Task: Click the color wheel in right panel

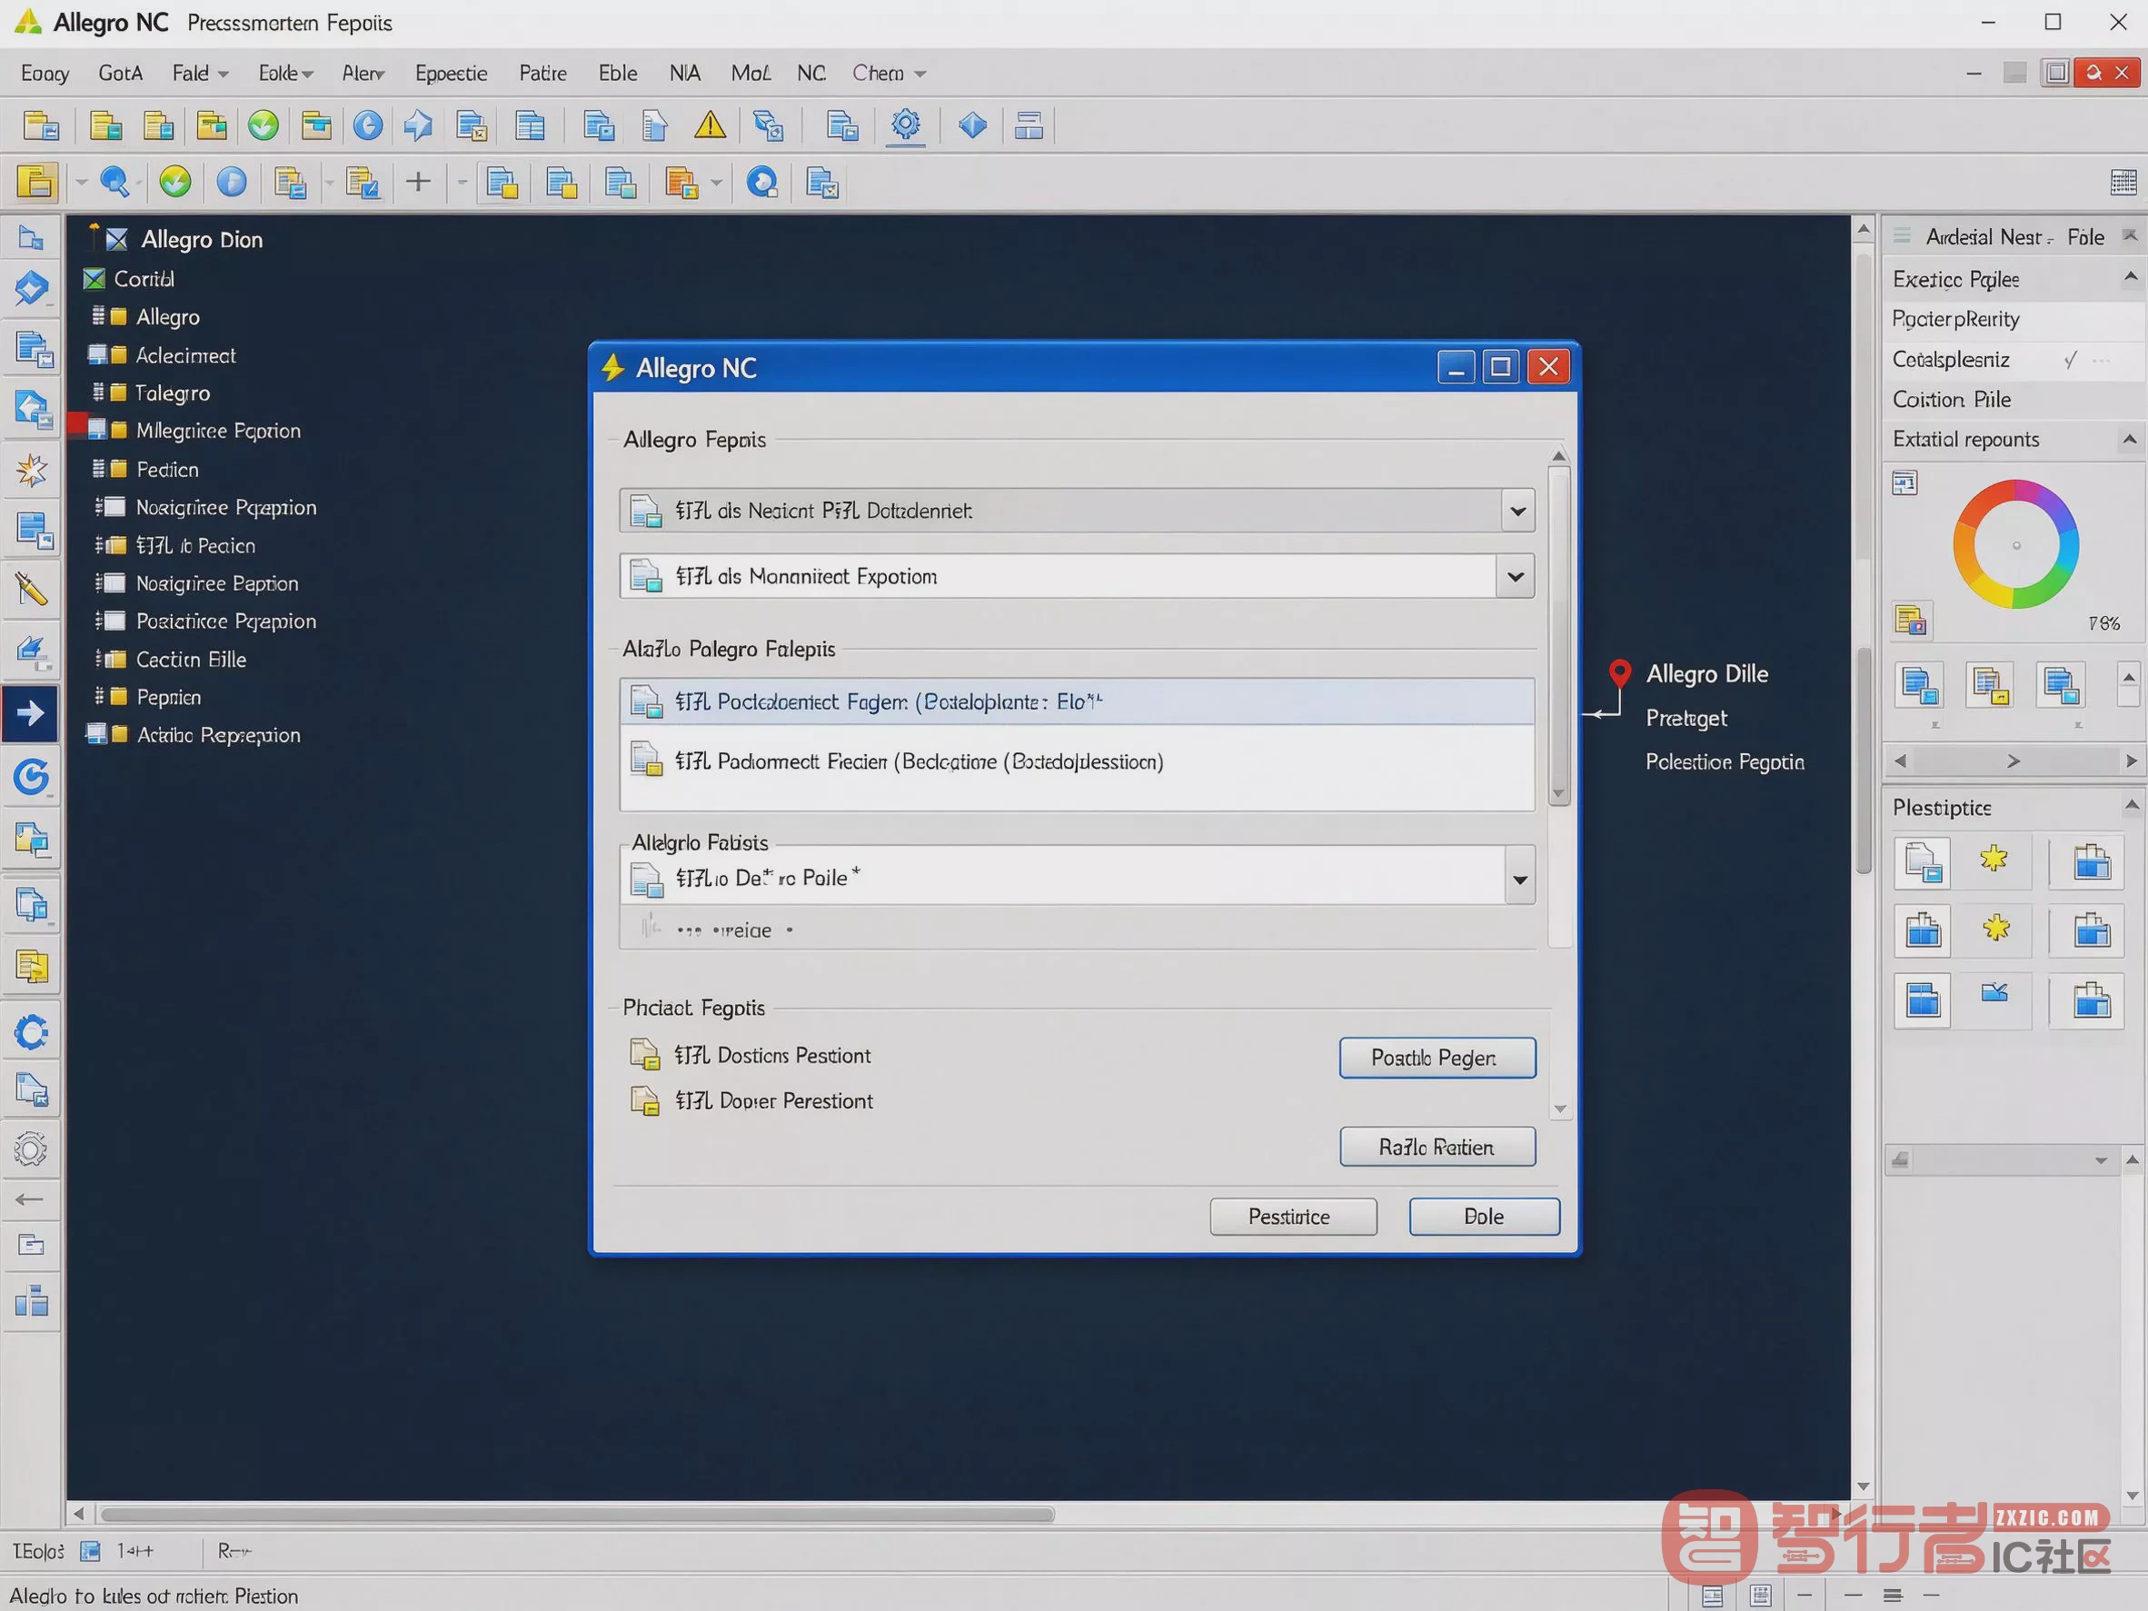Action: coord(2015,545)
